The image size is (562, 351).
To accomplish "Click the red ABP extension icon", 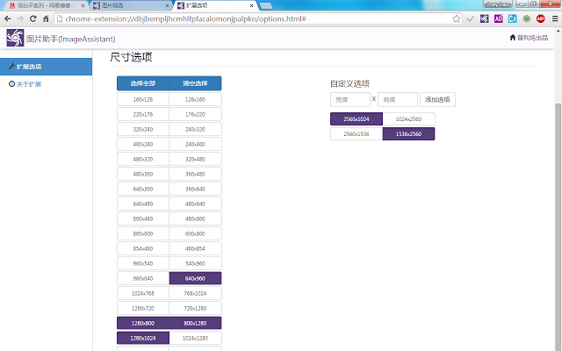I will pyautogui.click(x=539, y=18).
